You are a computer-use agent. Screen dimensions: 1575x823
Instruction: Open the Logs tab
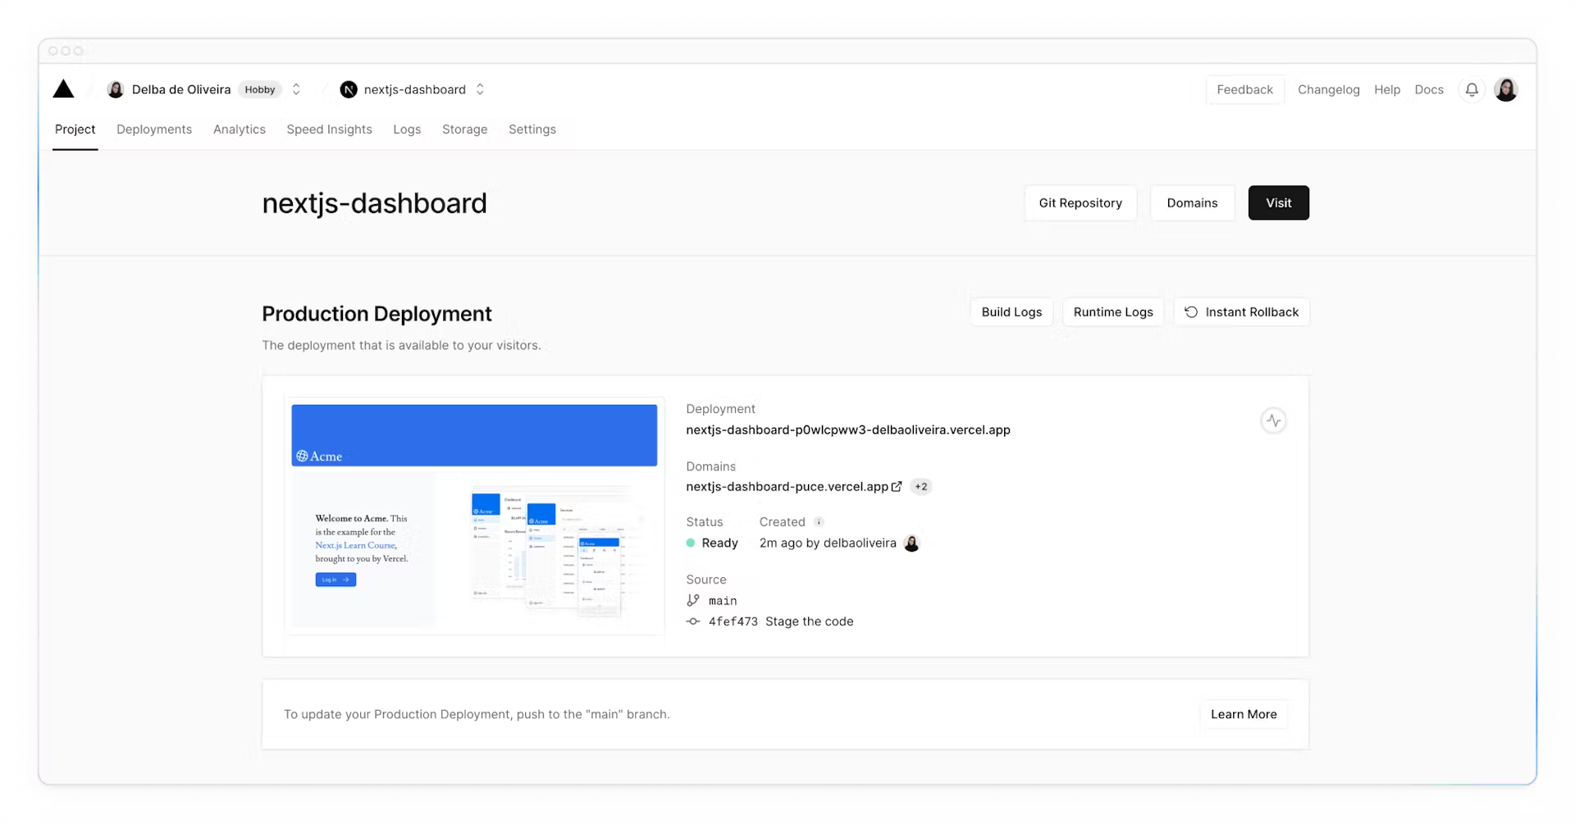[407, 130]
